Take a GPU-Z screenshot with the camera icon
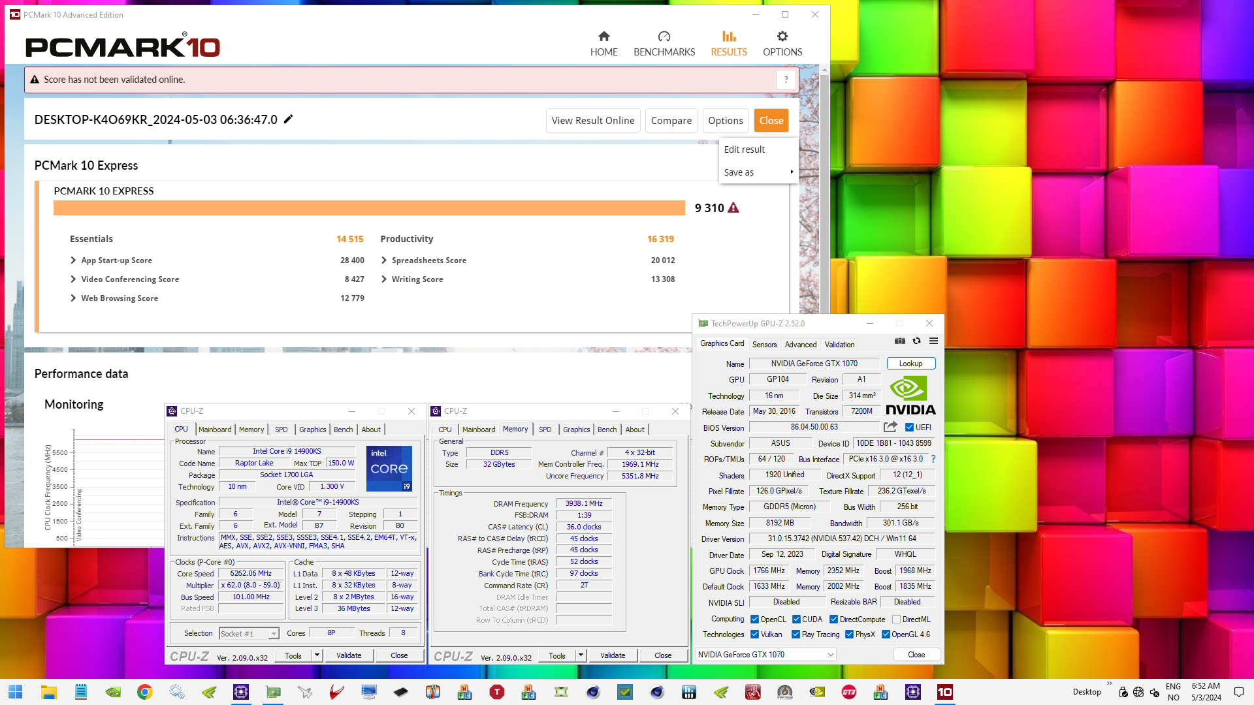Screen dimensions: 1254x705 point(900,341)
